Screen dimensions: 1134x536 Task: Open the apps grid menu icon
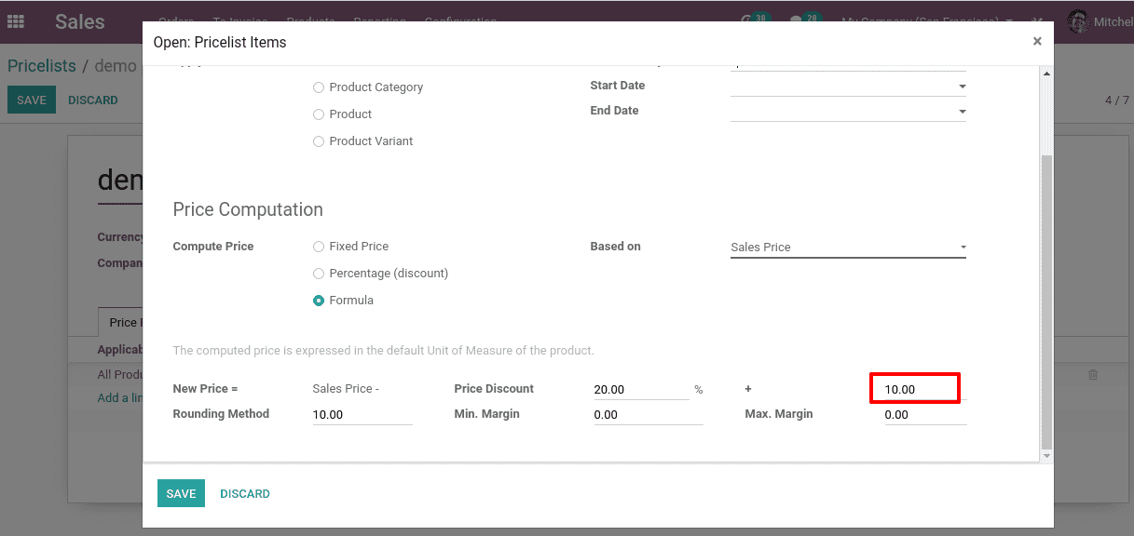(16, 21)
